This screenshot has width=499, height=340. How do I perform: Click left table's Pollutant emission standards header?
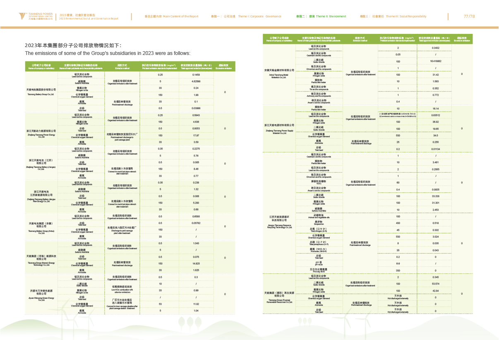click(x=159, y=66)
